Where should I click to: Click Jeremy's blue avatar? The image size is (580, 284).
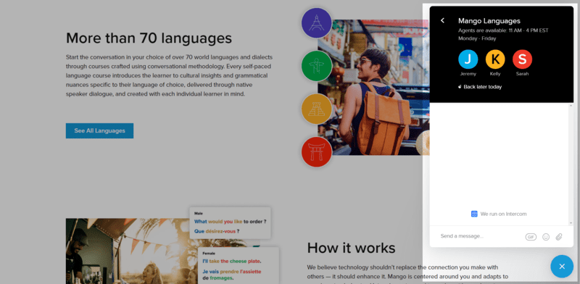point(468,59)
